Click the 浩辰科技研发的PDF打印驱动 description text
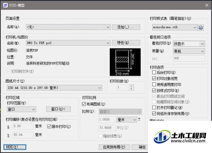 tap(47, 63)
